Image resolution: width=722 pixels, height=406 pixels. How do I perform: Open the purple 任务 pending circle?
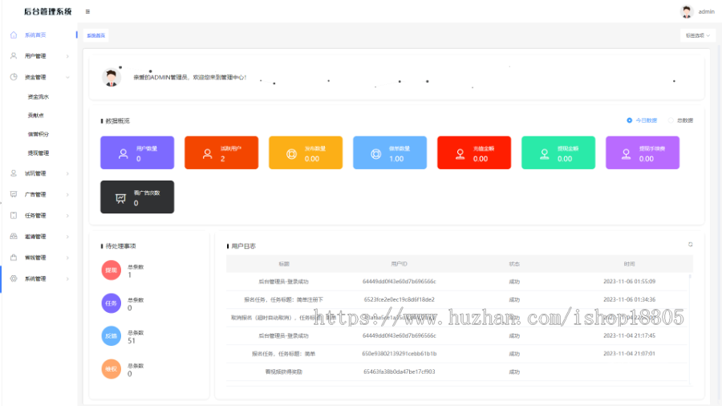point(111,303)
